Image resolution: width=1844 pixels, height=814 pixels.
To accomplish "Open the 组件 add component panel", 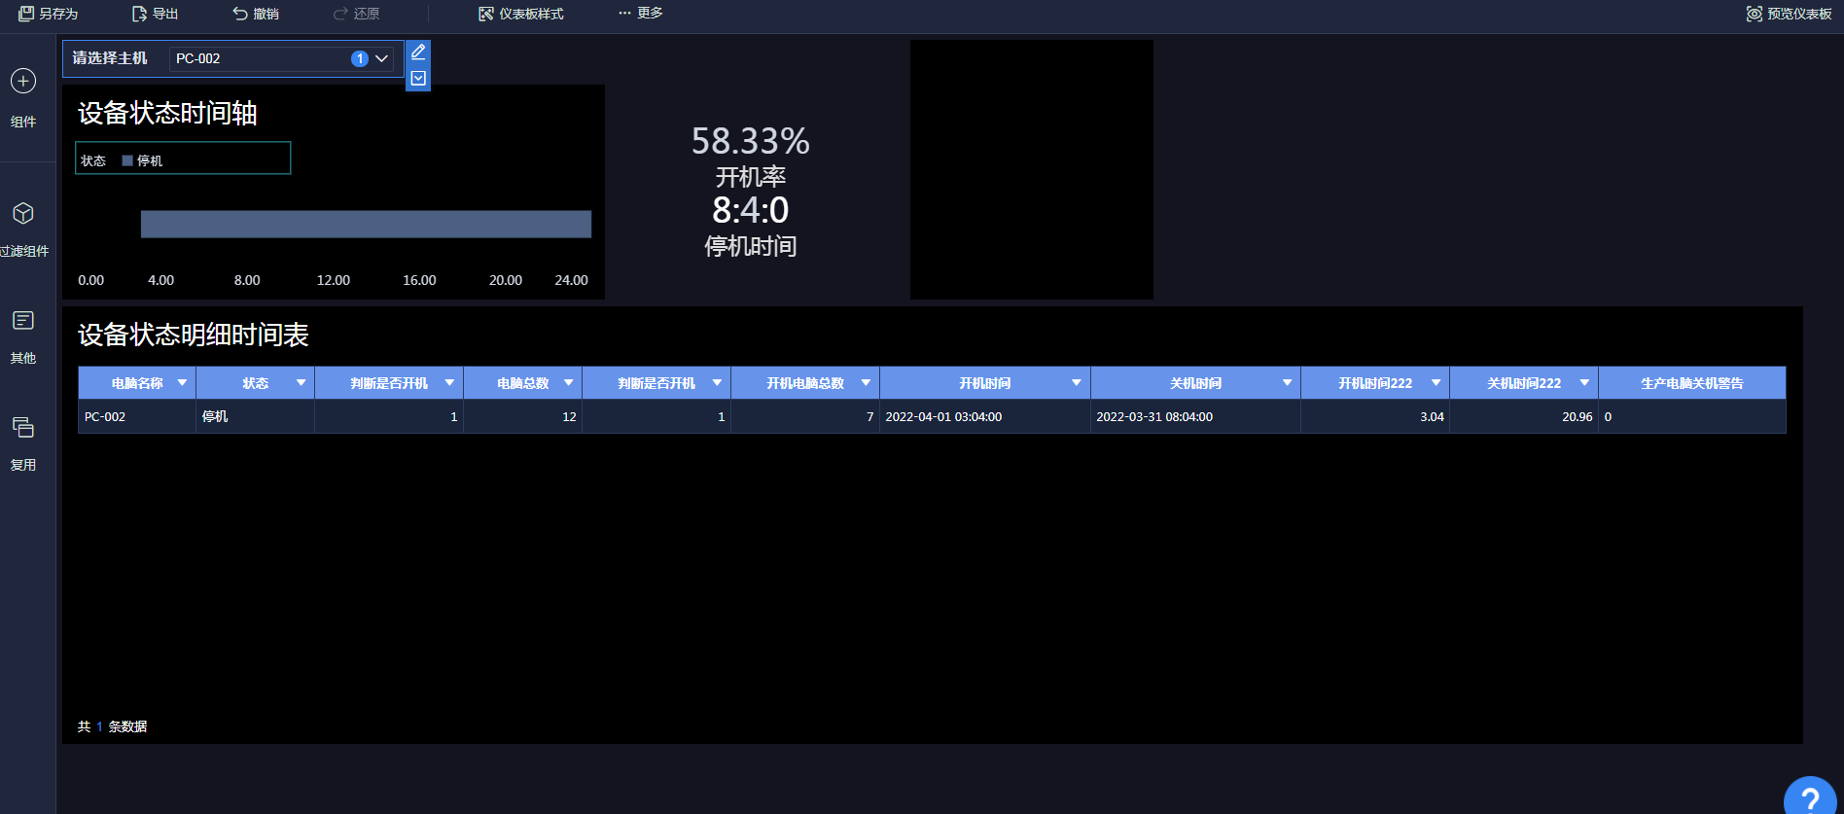I will pos(23,98).
